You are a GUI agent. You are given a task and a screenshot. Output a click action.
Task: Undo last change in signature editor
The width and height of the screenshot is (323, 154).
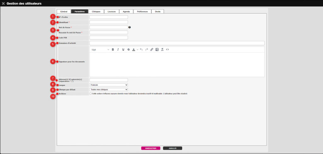point(141,50)
